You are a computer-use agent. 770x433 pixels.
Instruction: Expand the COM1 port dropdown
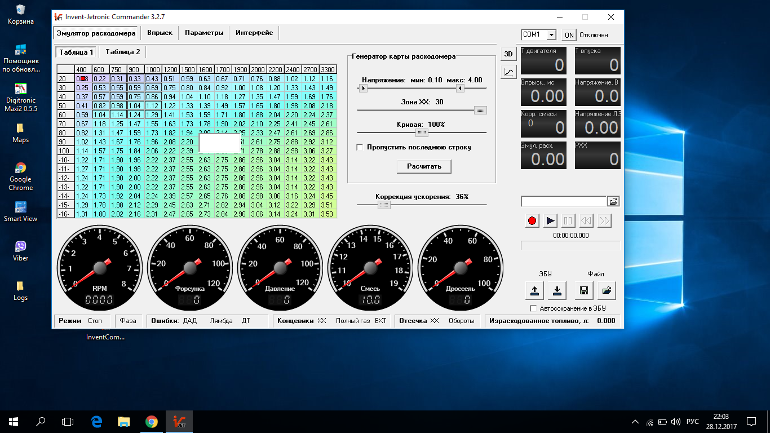tap(551, 35)
